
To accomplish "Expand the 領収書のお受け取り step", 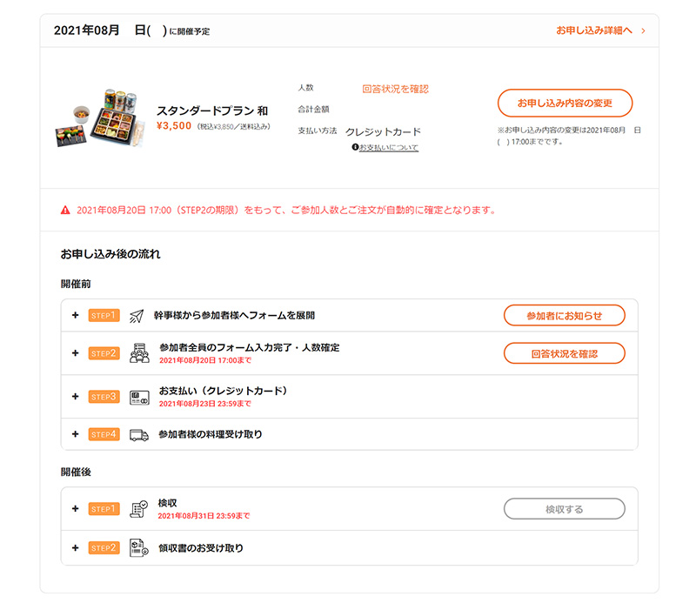I will click(76, 548).
